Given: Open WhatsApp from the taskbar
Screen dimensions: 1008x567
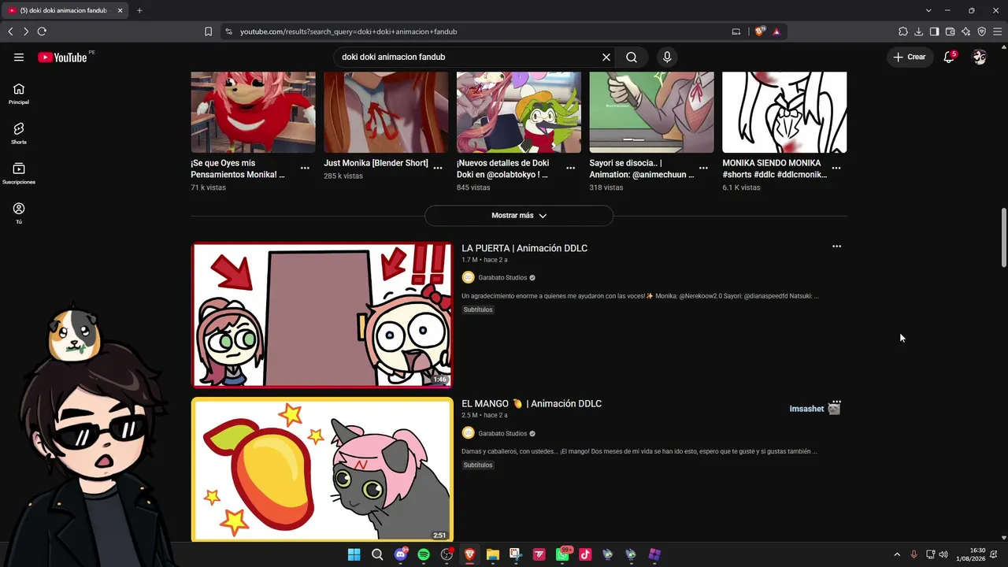Looking at the screenshot, I should (562, 554).
